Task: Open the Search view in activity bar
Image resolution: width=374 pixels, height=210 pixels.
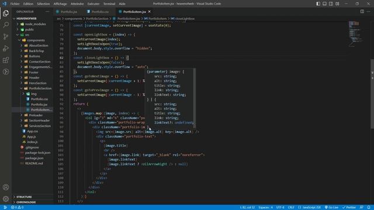Action: coord(6,24)
